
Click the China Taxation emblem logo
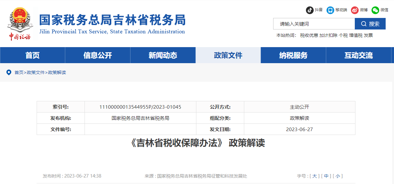pyautogui.click(x=20, y=24)
